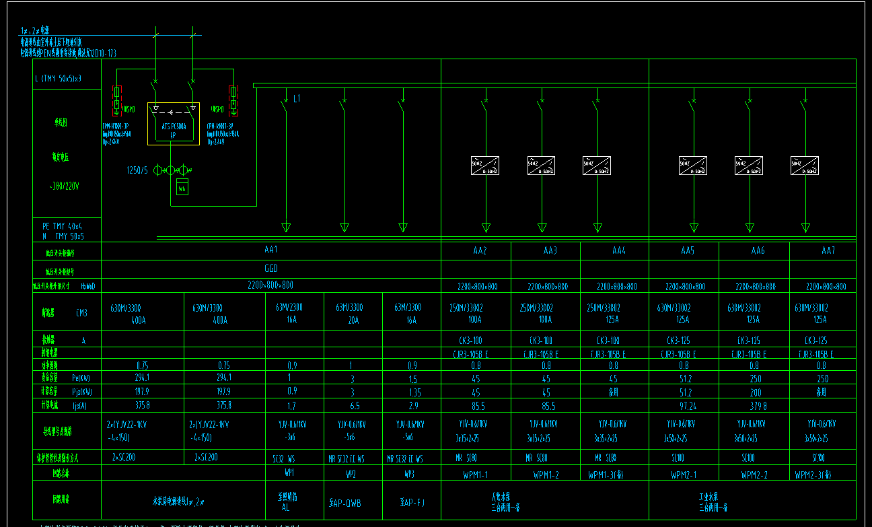This screenshot has height=527, width=872.
Task: Select the 水泵房电源进线1#,2# text
Action: (178, 501)
